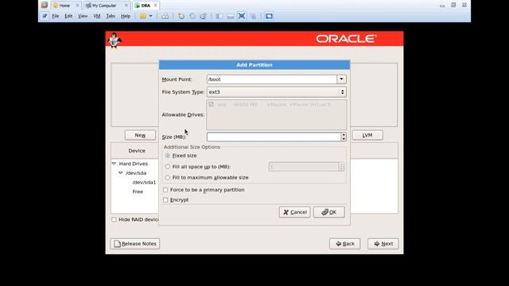Open the power options dropdown arrow
509x286 pixels.
pos(150,16)
